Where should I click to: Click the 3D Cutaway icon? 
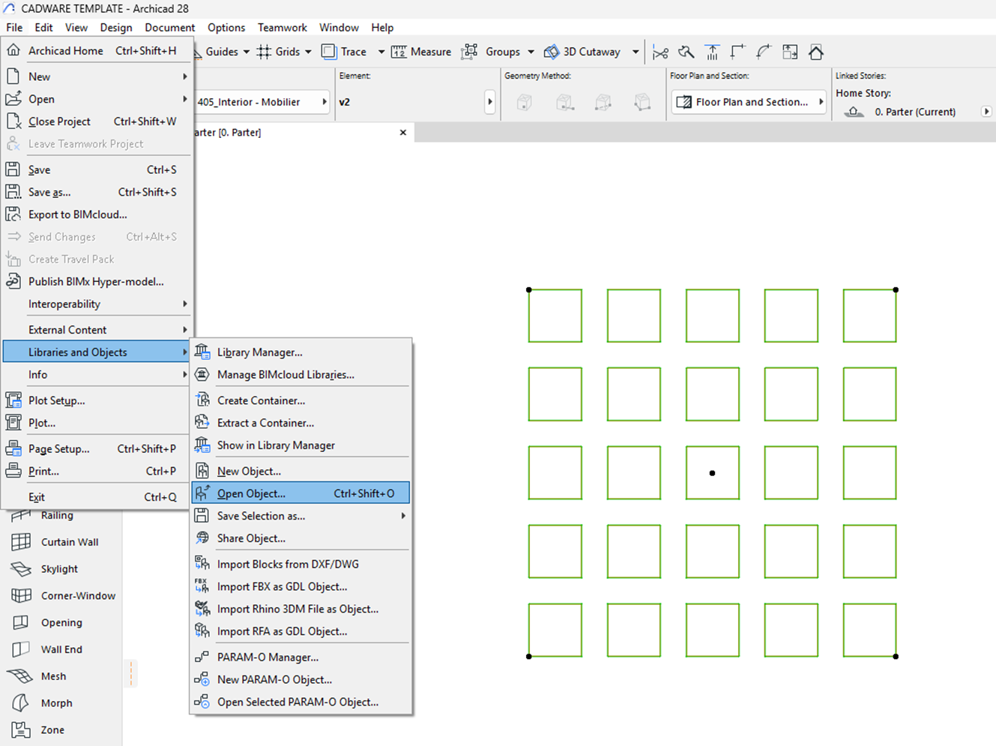tap(552, 52)
